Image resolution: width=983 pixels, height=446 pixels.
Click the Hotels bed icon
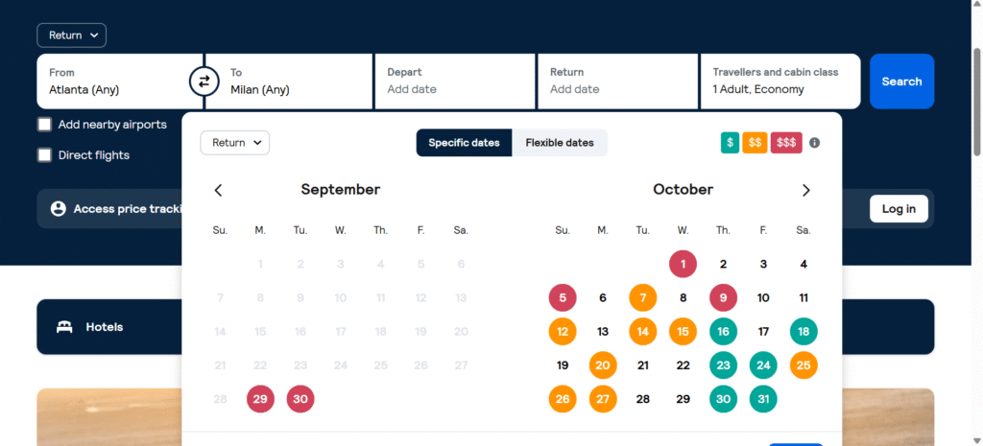(64, 327)
